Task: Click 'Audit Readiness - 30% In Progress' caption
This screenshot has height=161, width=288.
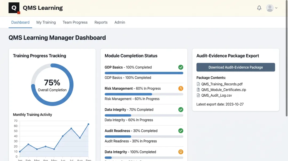Action: [x=131, y=141]
